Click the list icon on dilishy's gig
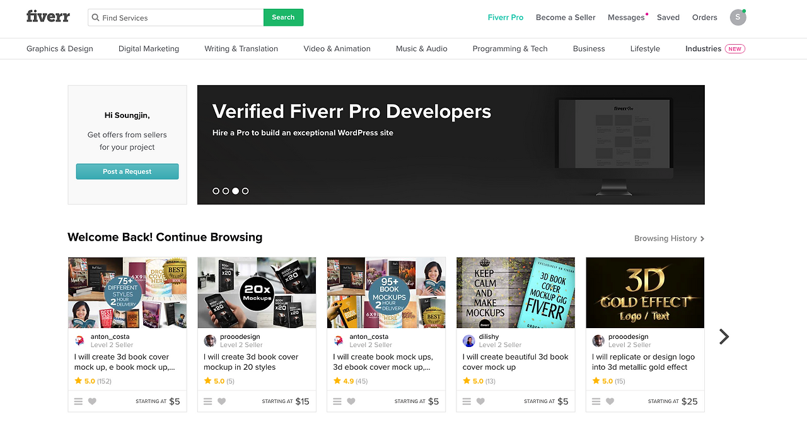 [467, 401]
